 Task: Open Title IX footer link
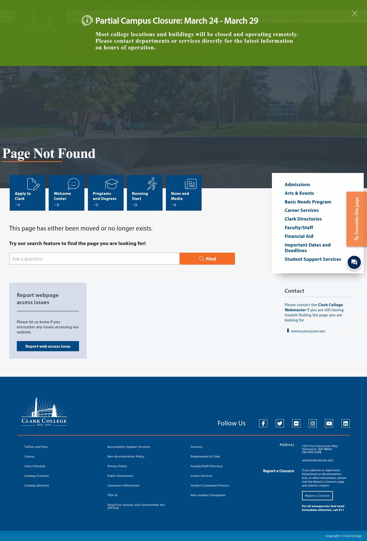point(112,495)
